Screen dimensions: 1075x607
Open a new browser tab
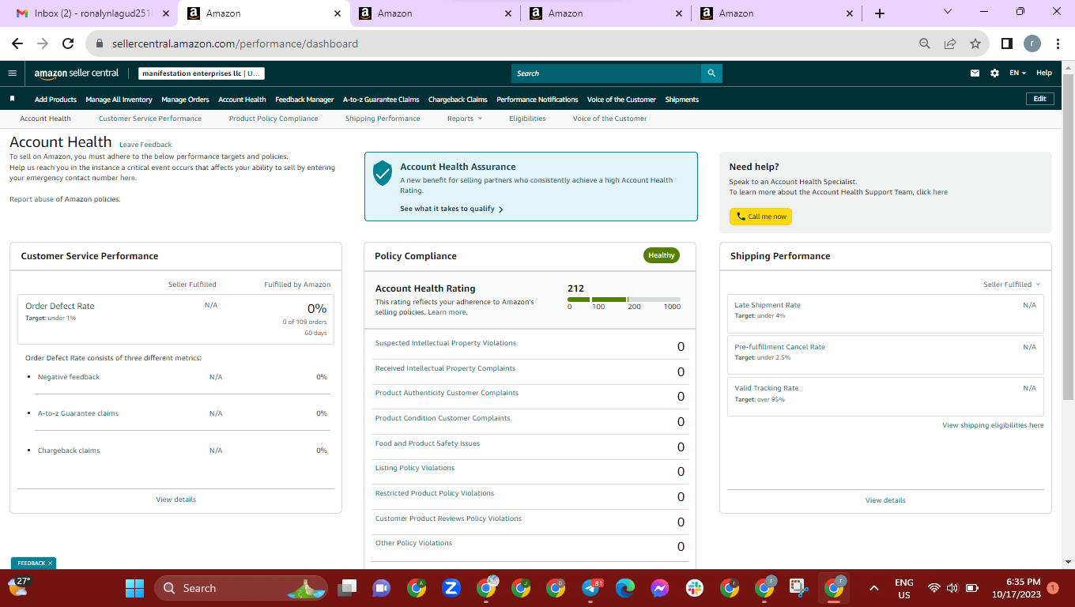[880, 13]
